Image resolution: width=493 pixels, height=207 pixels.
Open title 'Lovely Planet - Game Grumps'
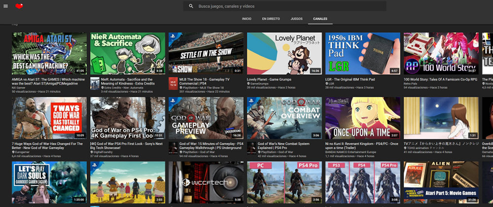click(269, 79)
